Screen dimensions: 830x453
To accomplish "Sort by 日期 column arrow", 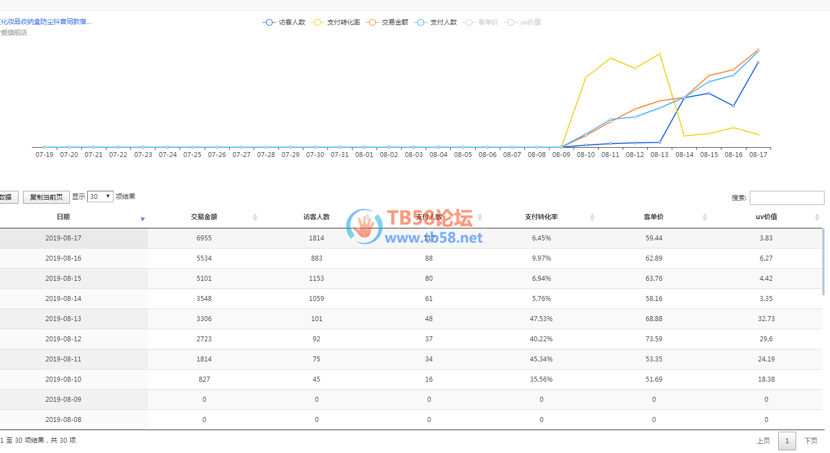I will coord(142,219).
